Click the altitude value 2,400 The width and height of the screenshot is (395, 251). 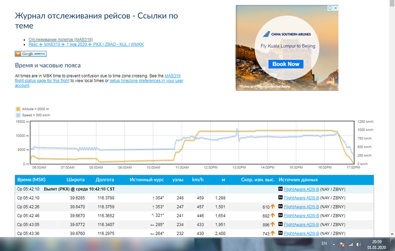tap(220, 233)
